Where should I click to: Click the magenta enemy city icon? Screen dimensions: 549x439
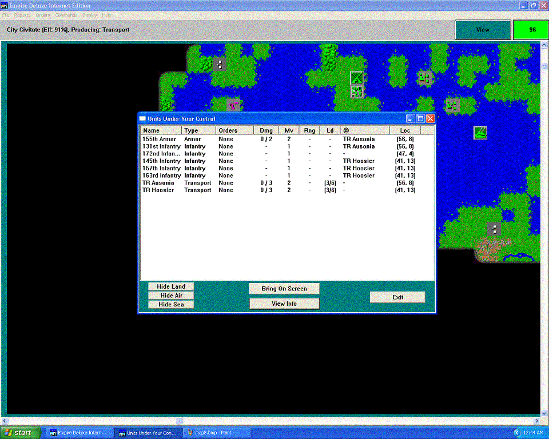(233, 105)
